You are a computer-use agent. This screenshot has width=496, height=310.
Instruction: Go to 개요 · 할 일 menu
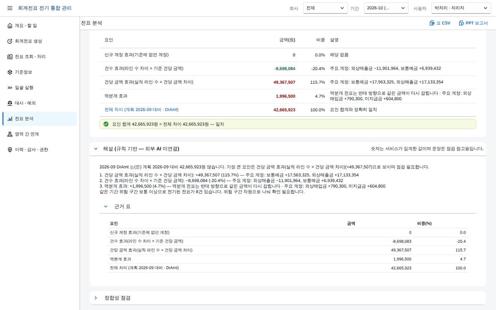[40, 26]
